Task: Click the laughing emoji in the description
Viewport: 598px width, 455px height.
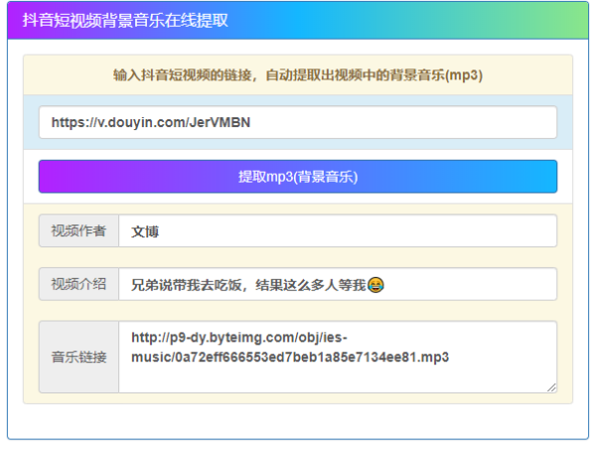Action: [375, 285]
